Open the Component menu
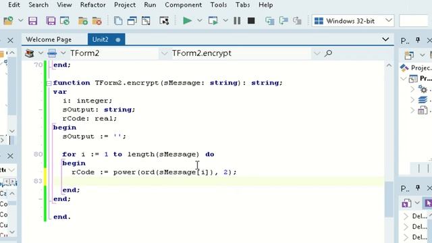 click(183, 5)
